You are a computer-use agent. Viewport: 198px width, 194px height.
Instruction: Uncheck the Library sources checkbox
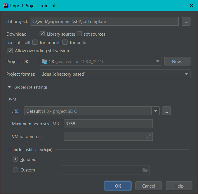click(x=42, y=34)
